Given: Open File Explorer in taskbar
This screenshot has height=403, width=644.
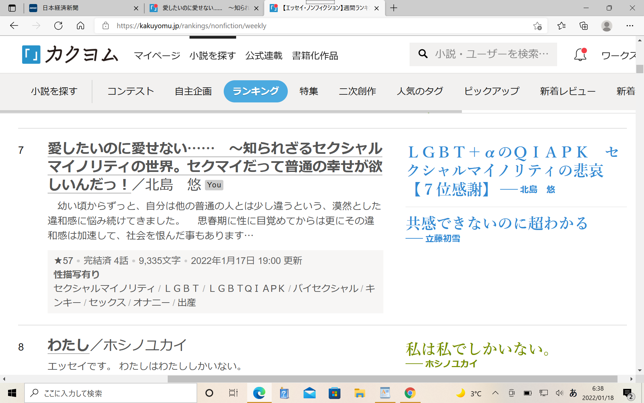Looking at the screenshot, I should tap(360, 393).
